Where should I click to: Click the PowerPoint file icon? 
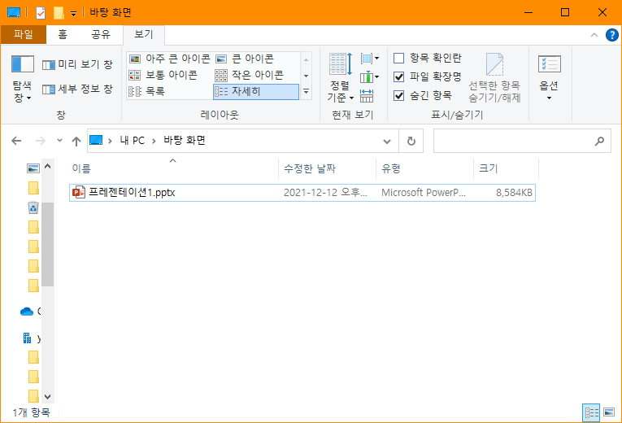coord(79,193)
